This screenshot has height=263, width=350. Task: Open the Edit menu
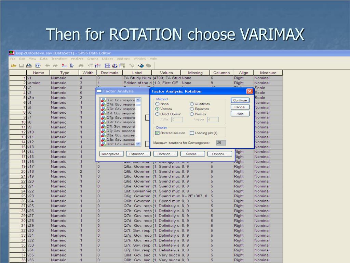pyautogui.click(x=22, y=59)
